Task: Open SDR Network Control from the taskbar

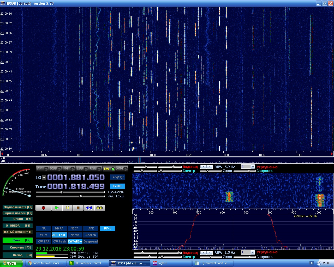Action: (87, 263)
